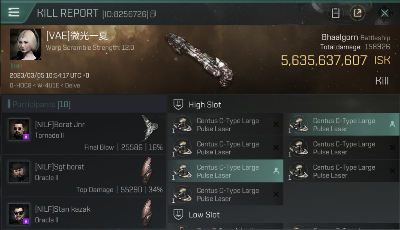Click person icon on highlighted left-column Pulse Laser
This screenshot has width=400, height=230.
click(x=276, y=171)
